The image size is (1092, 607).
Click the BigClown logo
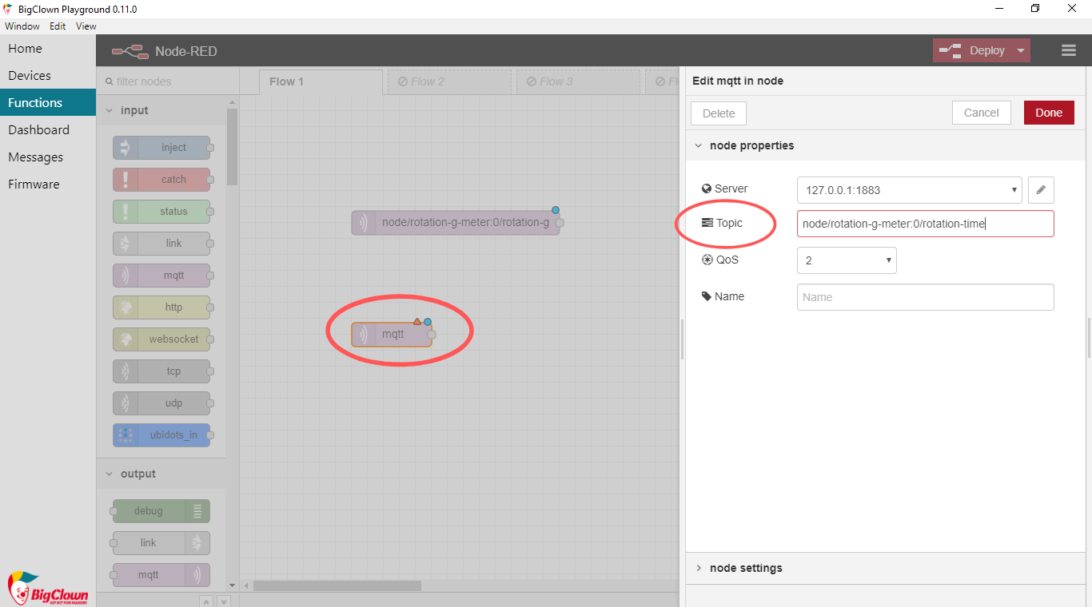pyautogui.click(x=48, y=588)
